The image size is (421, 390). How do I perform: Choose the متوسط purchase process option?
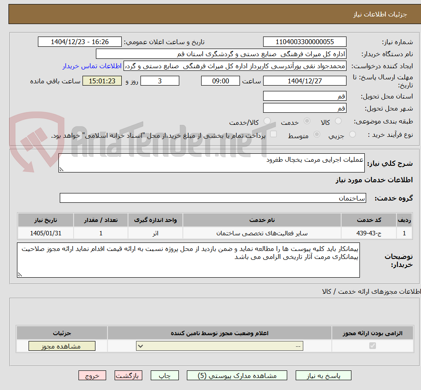pyautogui.click(x=317, y=135)
